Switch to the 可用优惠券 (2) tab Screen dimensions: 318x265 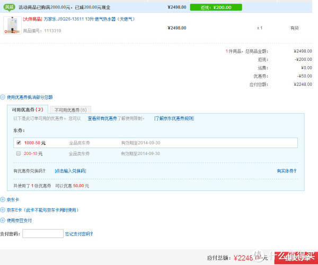[28, 109]
